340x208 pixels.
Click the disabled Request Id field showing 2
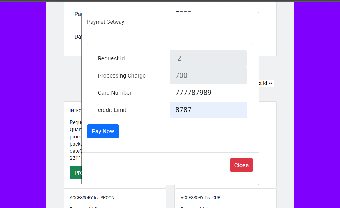208,58
